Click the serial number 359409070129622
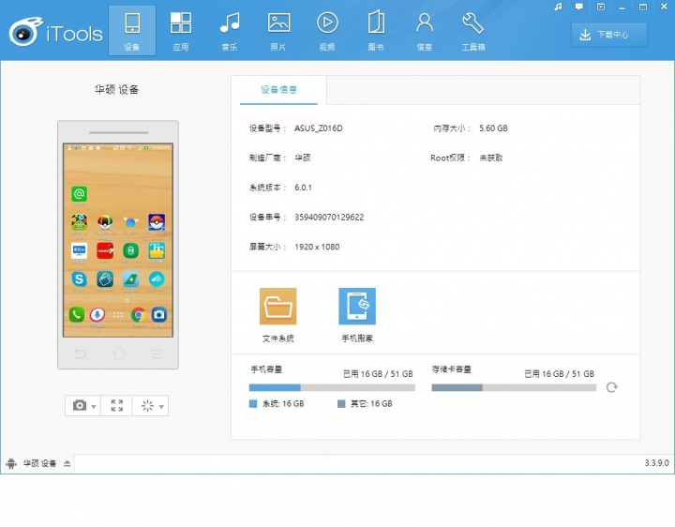 (329, 218)
